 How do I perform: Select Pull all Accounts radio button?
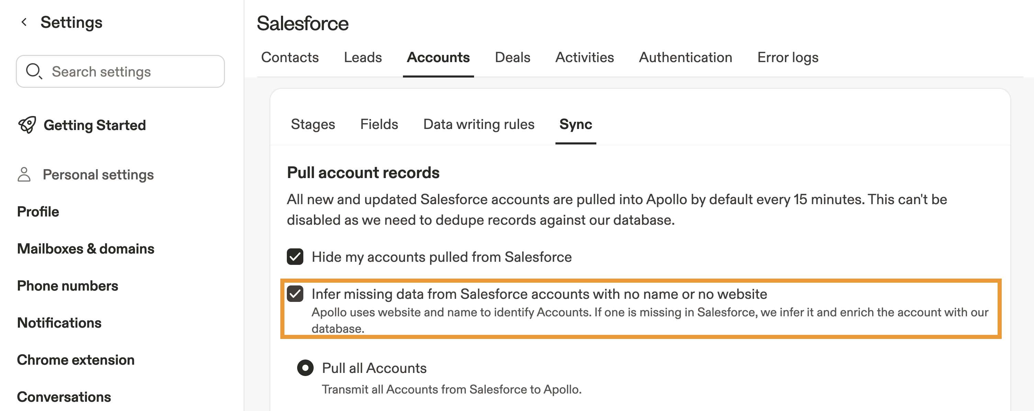pyautogui.click(x=305, y=368)
